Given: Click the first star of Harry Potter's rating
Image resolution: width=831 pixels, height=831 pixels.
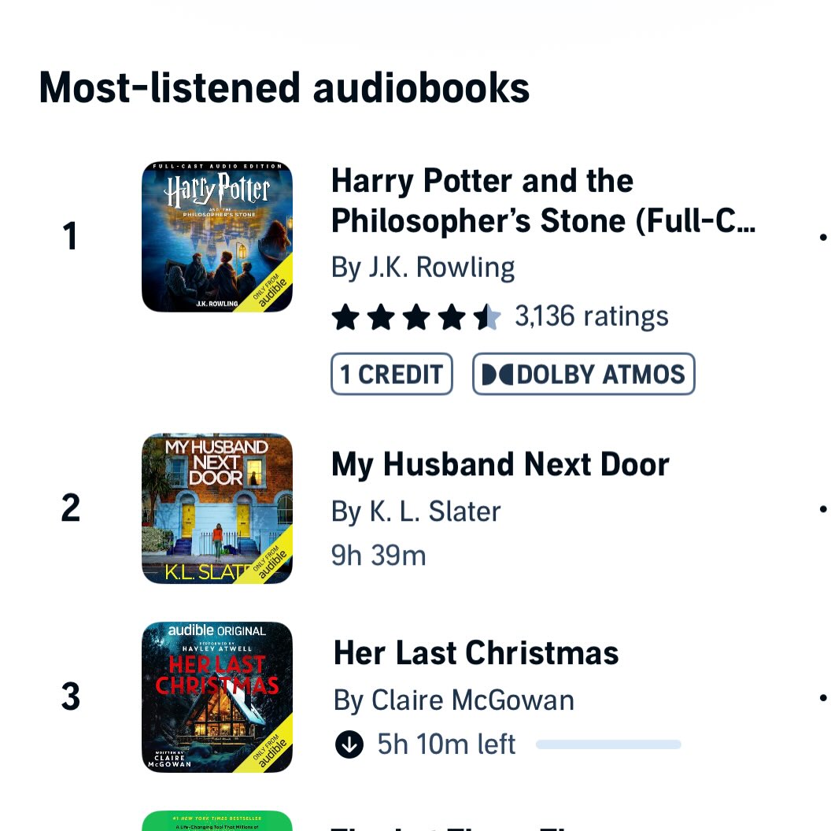Looking at the screenshot, I should (345, 316).
